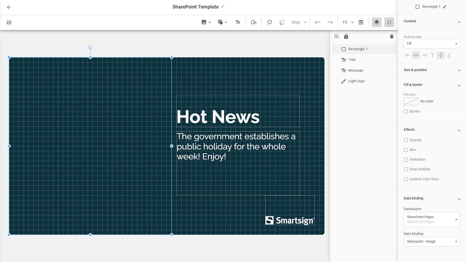Open the Fit zoom dropdown
The width and height of the screenshot is (466, 262).
coord(348,23)
